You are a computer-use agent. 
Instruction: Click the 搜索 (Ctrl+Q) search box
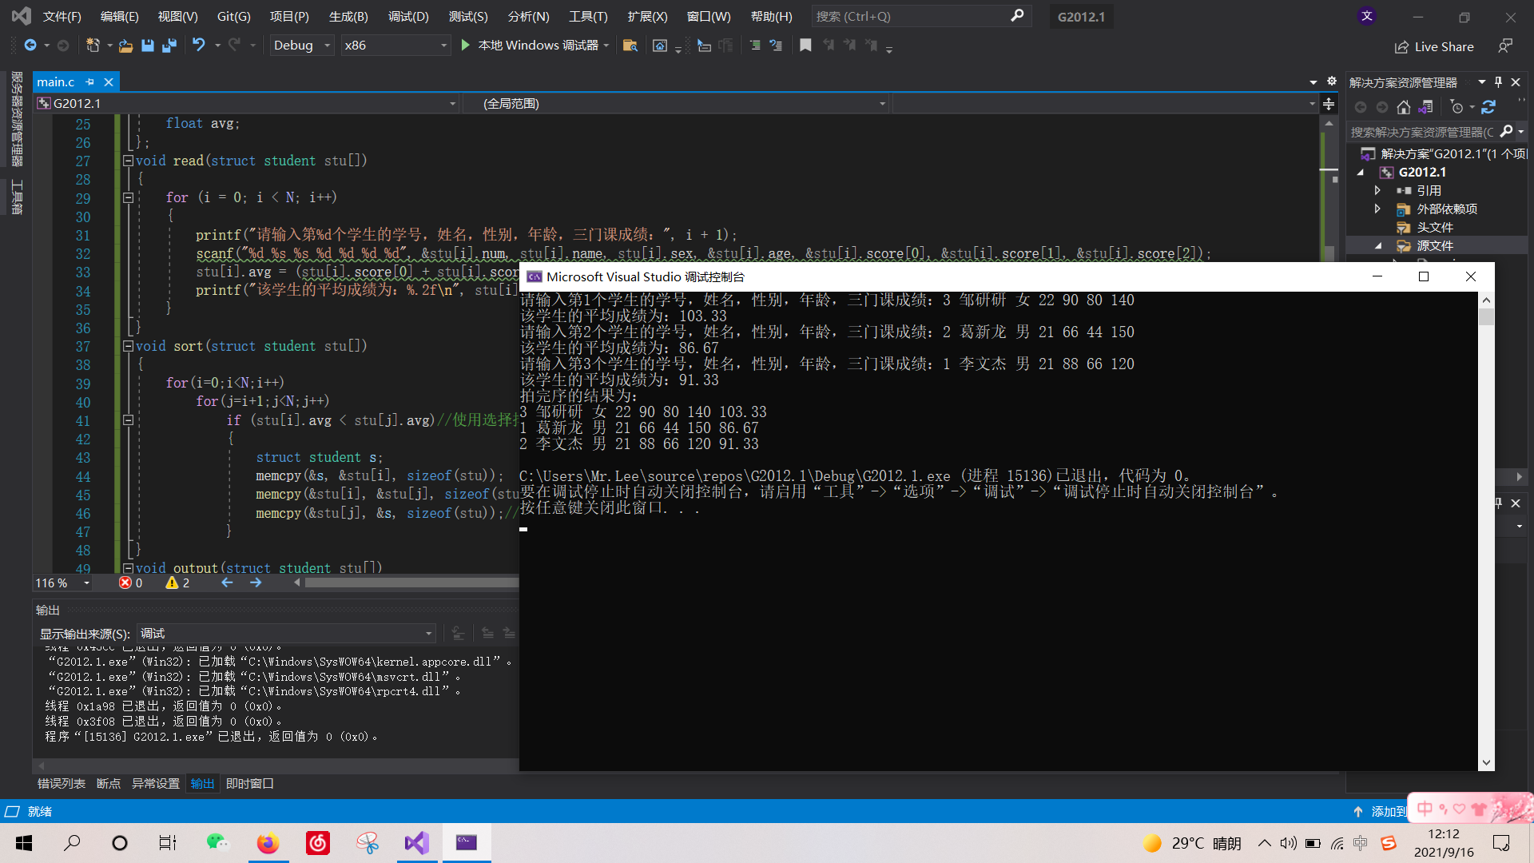pos(911,16)
